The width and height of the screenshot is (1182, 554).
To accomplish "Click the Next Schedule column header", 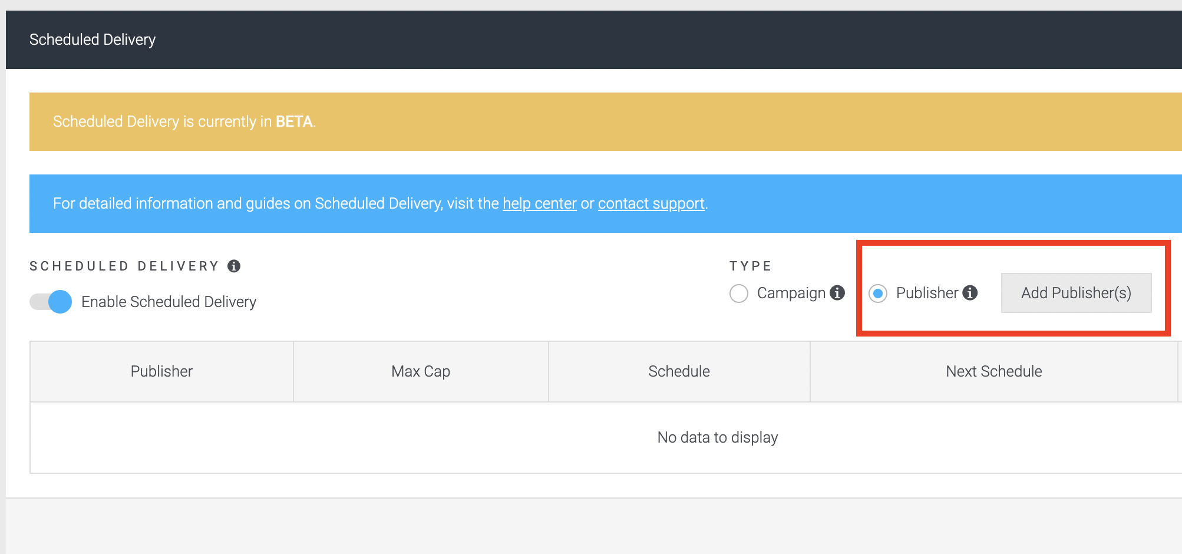I will (x=994, y=371).
